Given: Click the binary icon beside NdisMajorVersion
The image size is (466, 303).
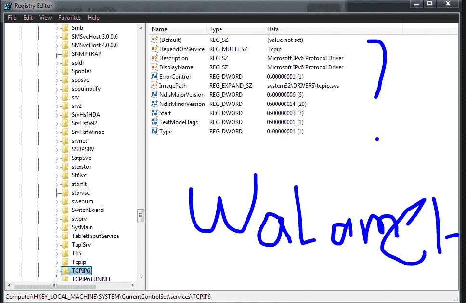Looking at the screenshot, I should click(154, 94).
